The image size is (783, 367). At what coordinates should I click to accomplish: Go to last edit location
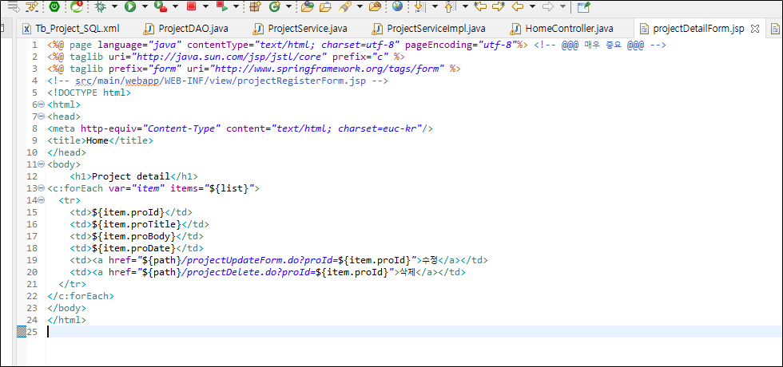click(480, 6)
